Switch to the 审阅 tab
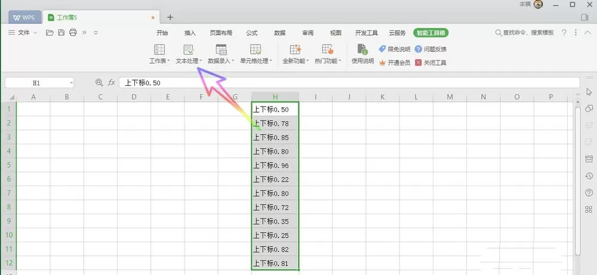 pos(308,33)
